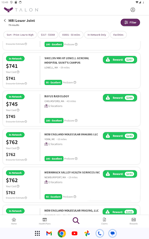The width and height of the screenshot is (149, 239).
Task: Click the $207 Reward badge for Shields MRI
Action: click(x=120, y=60)
